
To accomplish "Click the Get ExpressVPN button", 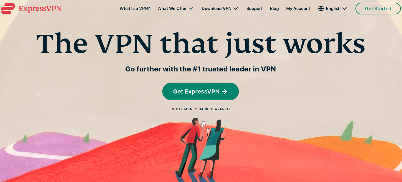I will click(x=200, y=91).
